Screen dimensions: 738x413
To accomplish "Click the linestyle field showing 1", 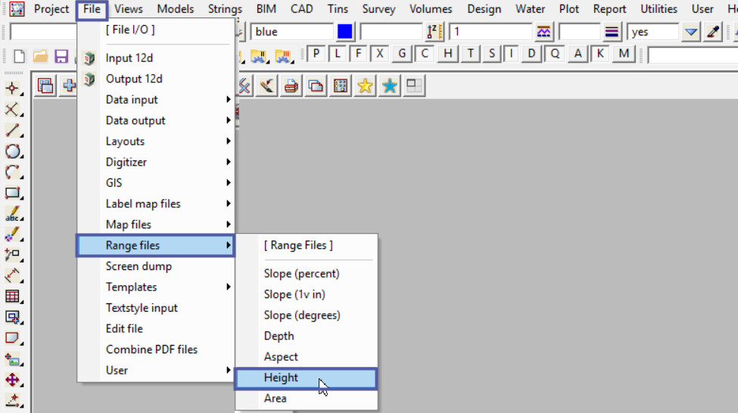I will (x=490, y=32).
